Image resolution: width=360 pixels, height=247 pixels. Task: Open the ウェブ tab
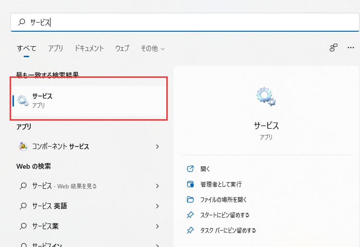122,48
